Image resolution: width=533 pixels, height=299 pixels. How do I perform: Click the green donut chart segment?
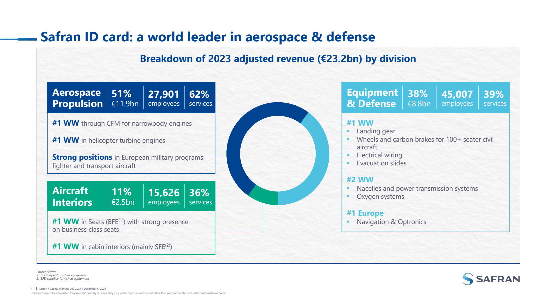[x=265, y=196]
